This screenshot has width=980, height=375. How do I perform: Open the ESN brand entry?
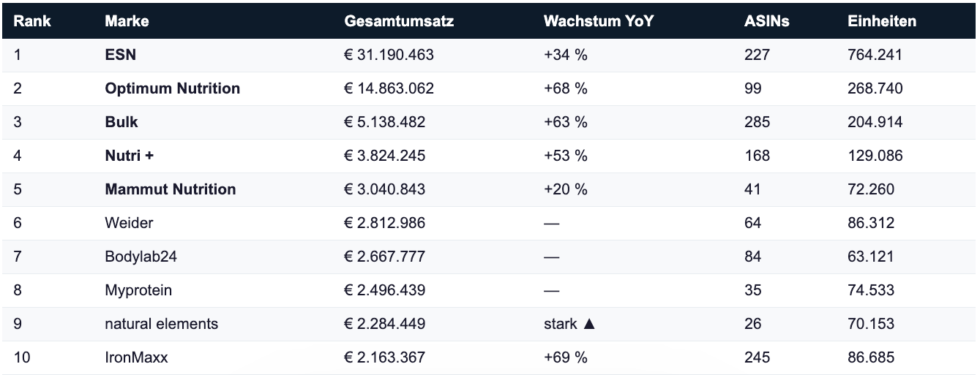pyautogui.click(x=121, y=55)
